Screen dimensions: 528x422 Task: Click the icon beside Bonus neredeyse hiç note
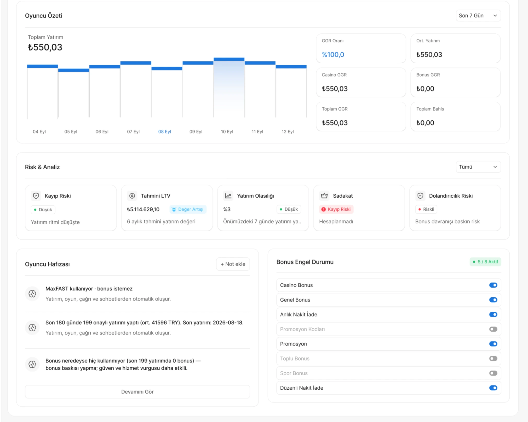(x=32, y=364)
